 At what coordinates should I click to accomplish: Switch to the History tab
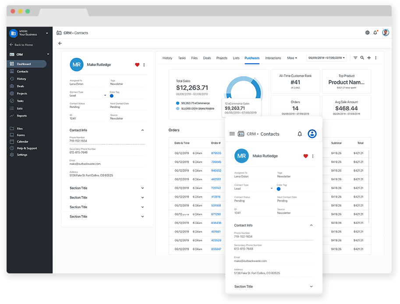click(167, 58)
